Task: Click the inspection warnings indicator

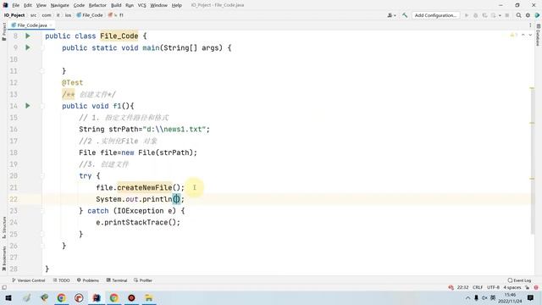Action: pyautogui.click(x=514, y=35)
